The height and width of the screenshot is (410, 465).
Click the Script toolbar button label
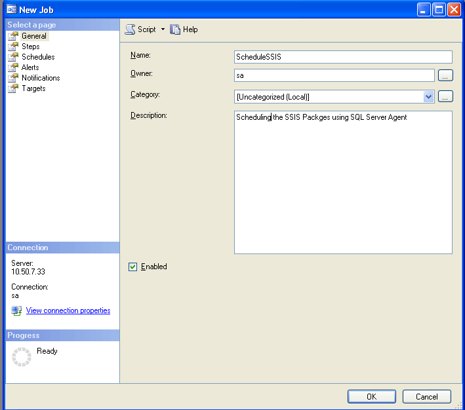click(x=147, y=29)
